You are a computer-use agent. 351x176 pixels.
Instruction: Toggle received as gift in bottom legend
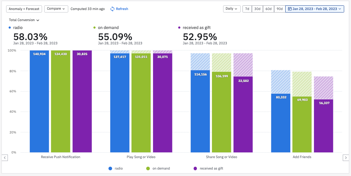tap(208, 168)
